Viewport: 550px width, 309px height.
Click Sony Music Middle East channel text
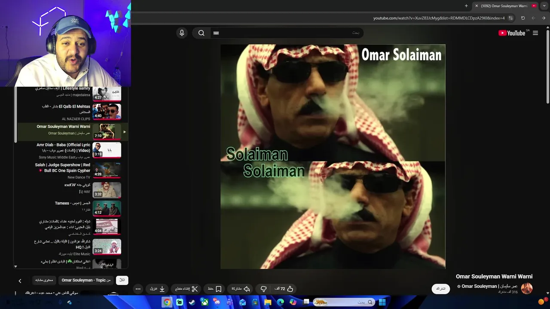coord(64,158)
